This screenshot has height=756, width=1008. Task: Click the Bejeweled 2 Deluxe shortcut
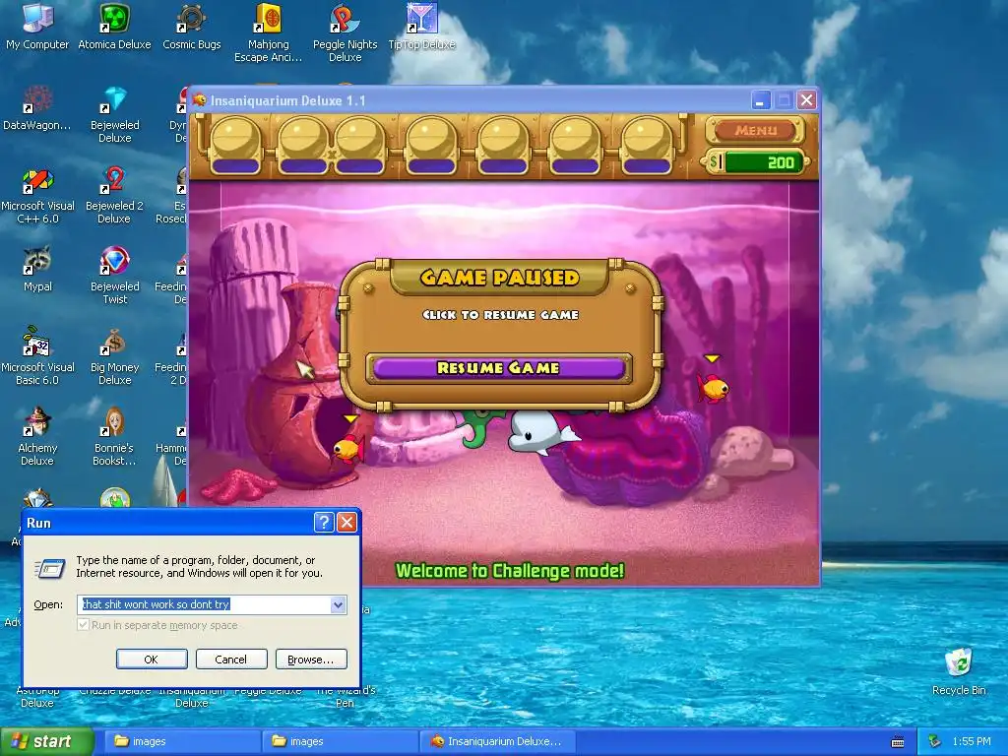pyautogui.click(x=114, y=196)
